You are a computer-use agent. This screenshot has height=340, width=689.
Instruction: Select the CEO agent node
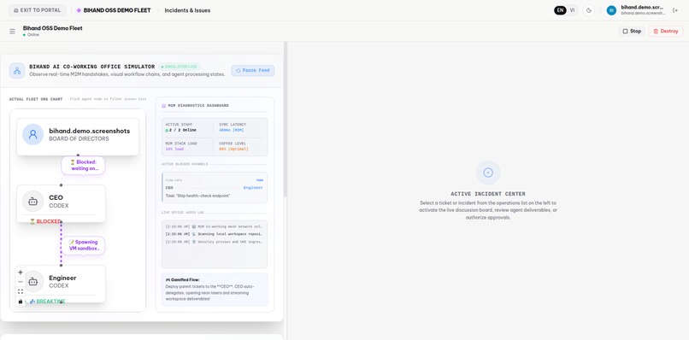[61, 203]
